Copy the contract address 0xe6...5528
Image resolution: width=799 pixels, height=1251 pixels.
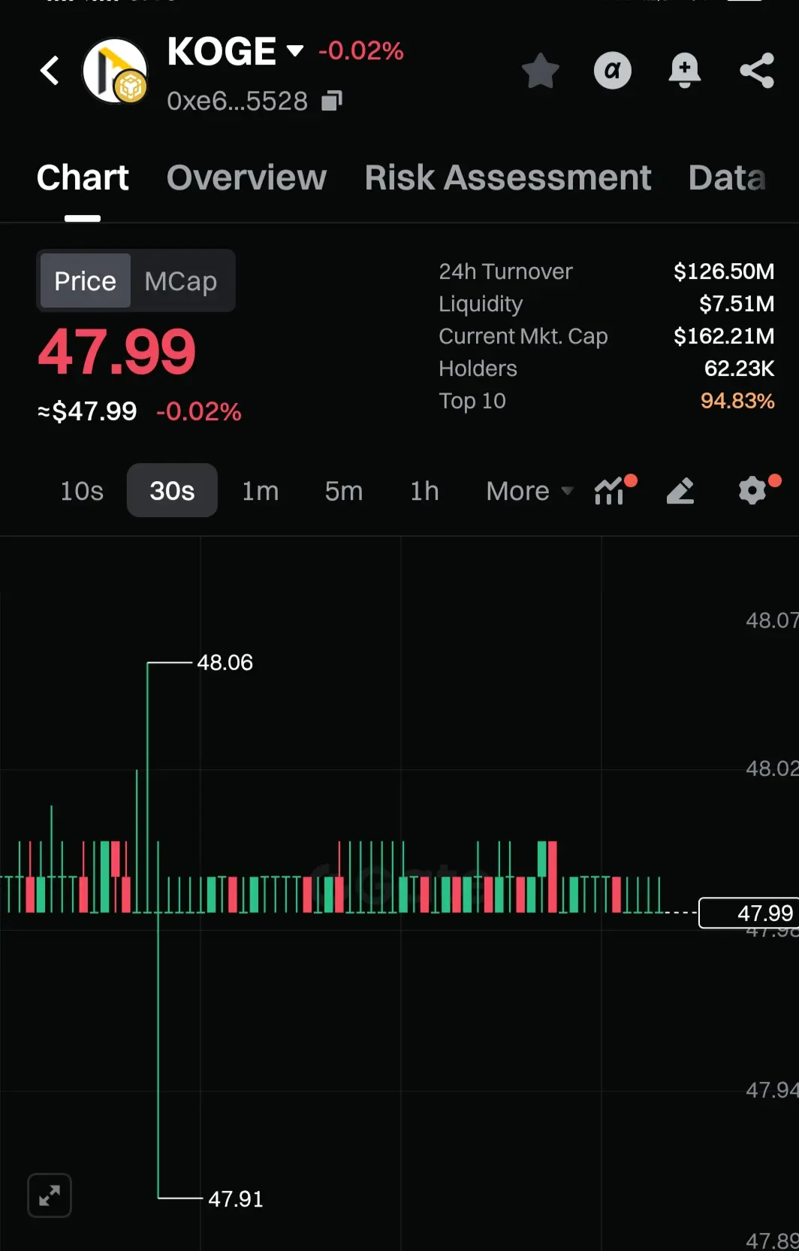tap(332, 101)
